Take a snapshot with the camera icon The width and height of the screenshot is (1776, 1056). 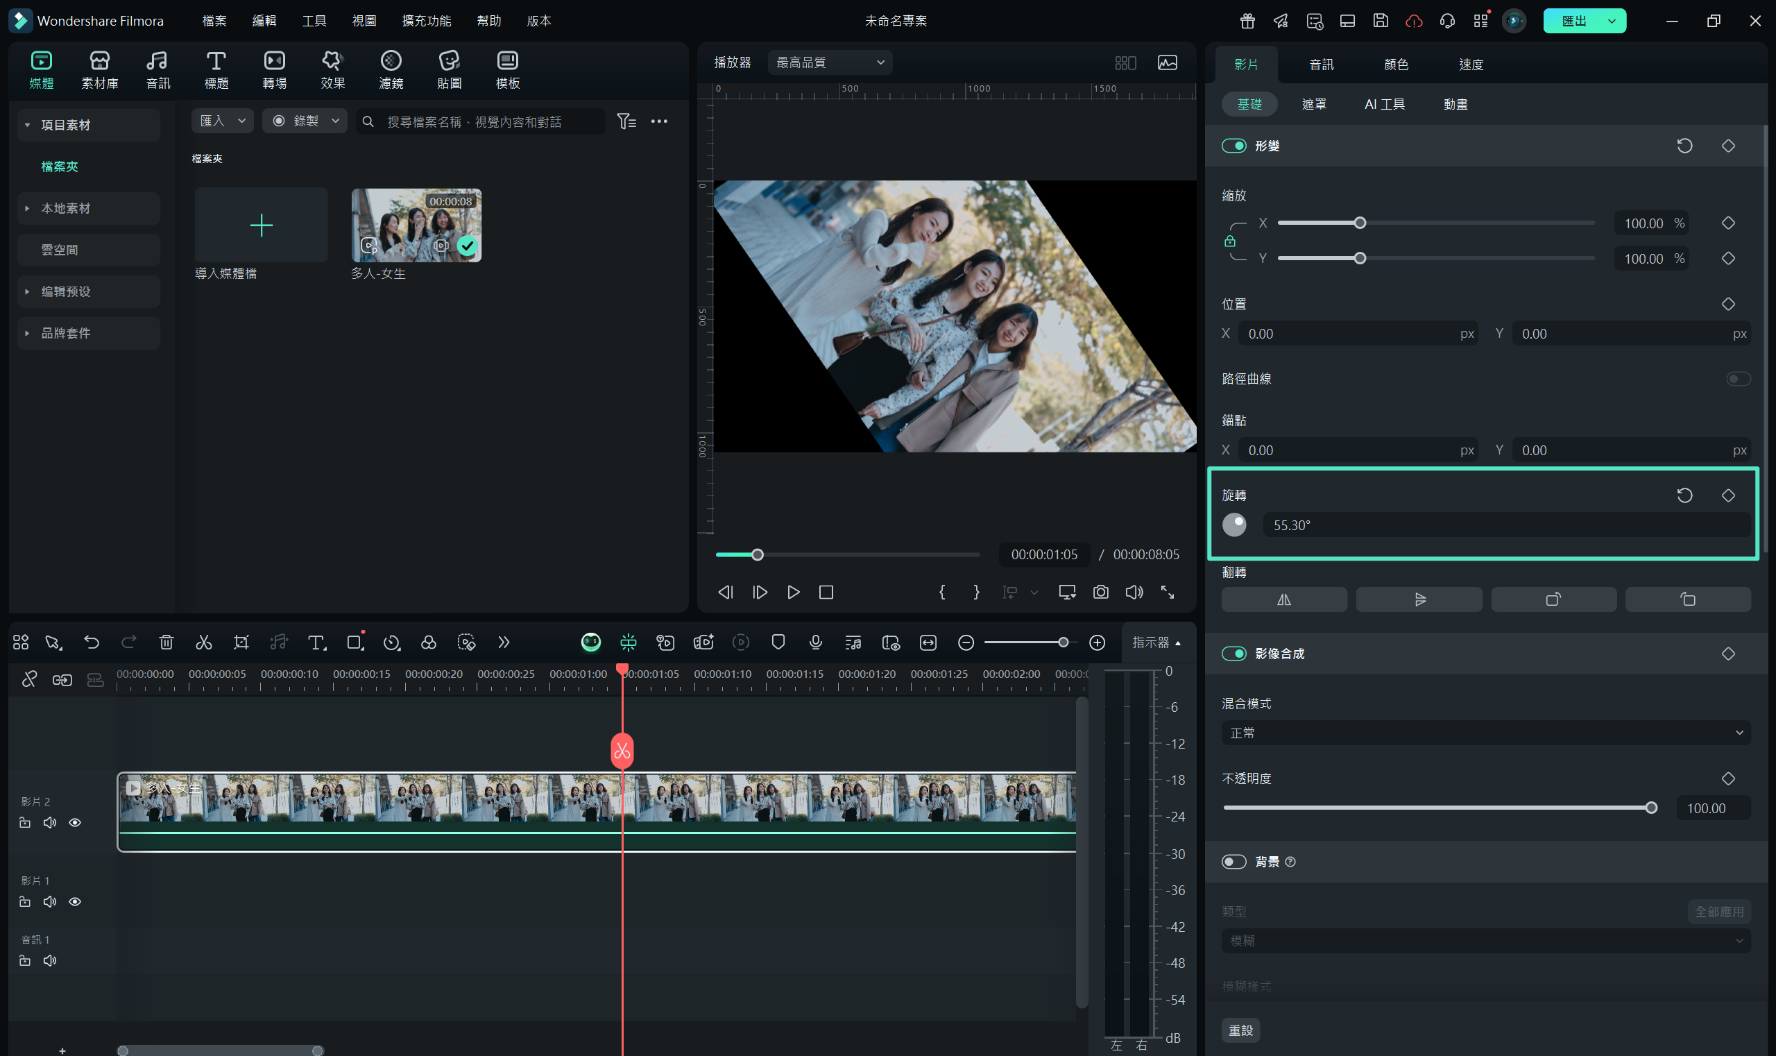1100,592
